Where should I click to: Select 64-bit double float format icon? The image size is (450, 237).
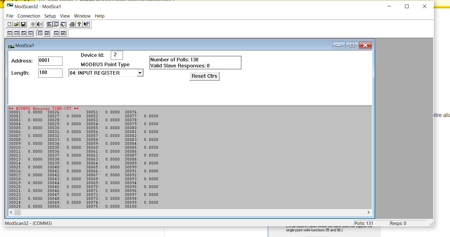(56, 33)
